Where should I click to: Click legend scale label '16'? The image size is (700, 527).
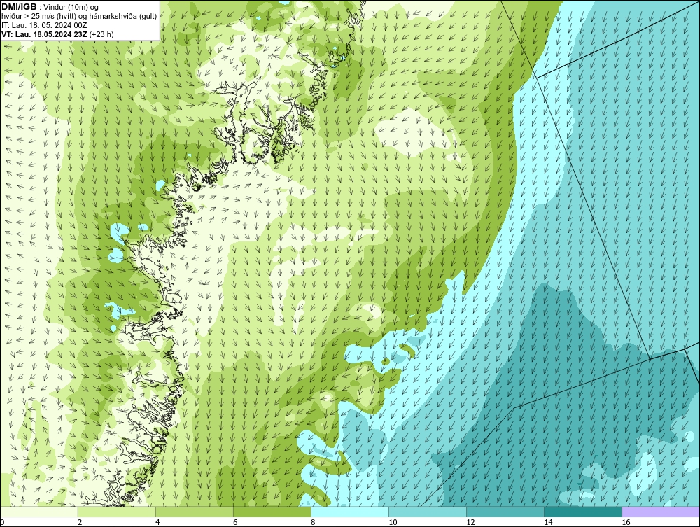click(626, 522)
